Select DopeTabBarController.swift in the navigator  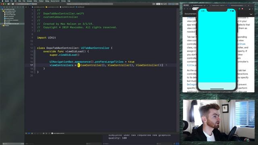[x=12, y=24]
